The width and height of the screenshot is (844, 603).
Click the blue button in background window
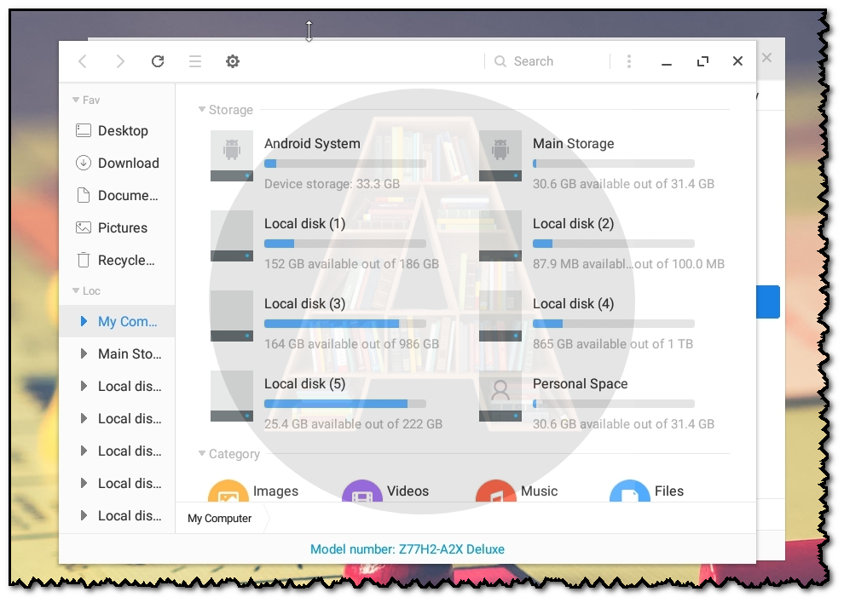click(768, 301)
